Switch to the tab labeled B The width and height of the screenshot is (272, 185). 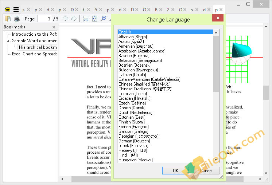(x=156, y=10)
